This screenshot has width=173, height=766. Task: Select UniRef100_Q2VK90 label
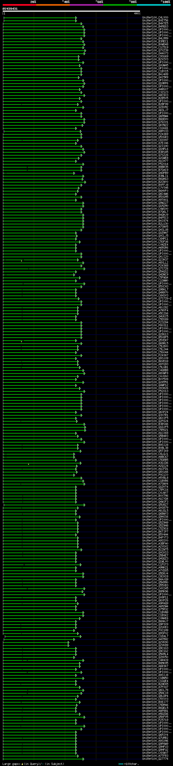coord(155,642)
